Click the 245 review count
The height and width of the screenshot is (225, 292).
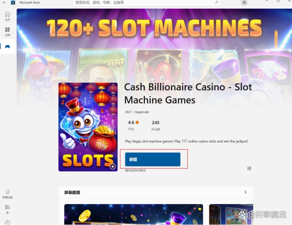pyautogui.click(x=156, y=125)
